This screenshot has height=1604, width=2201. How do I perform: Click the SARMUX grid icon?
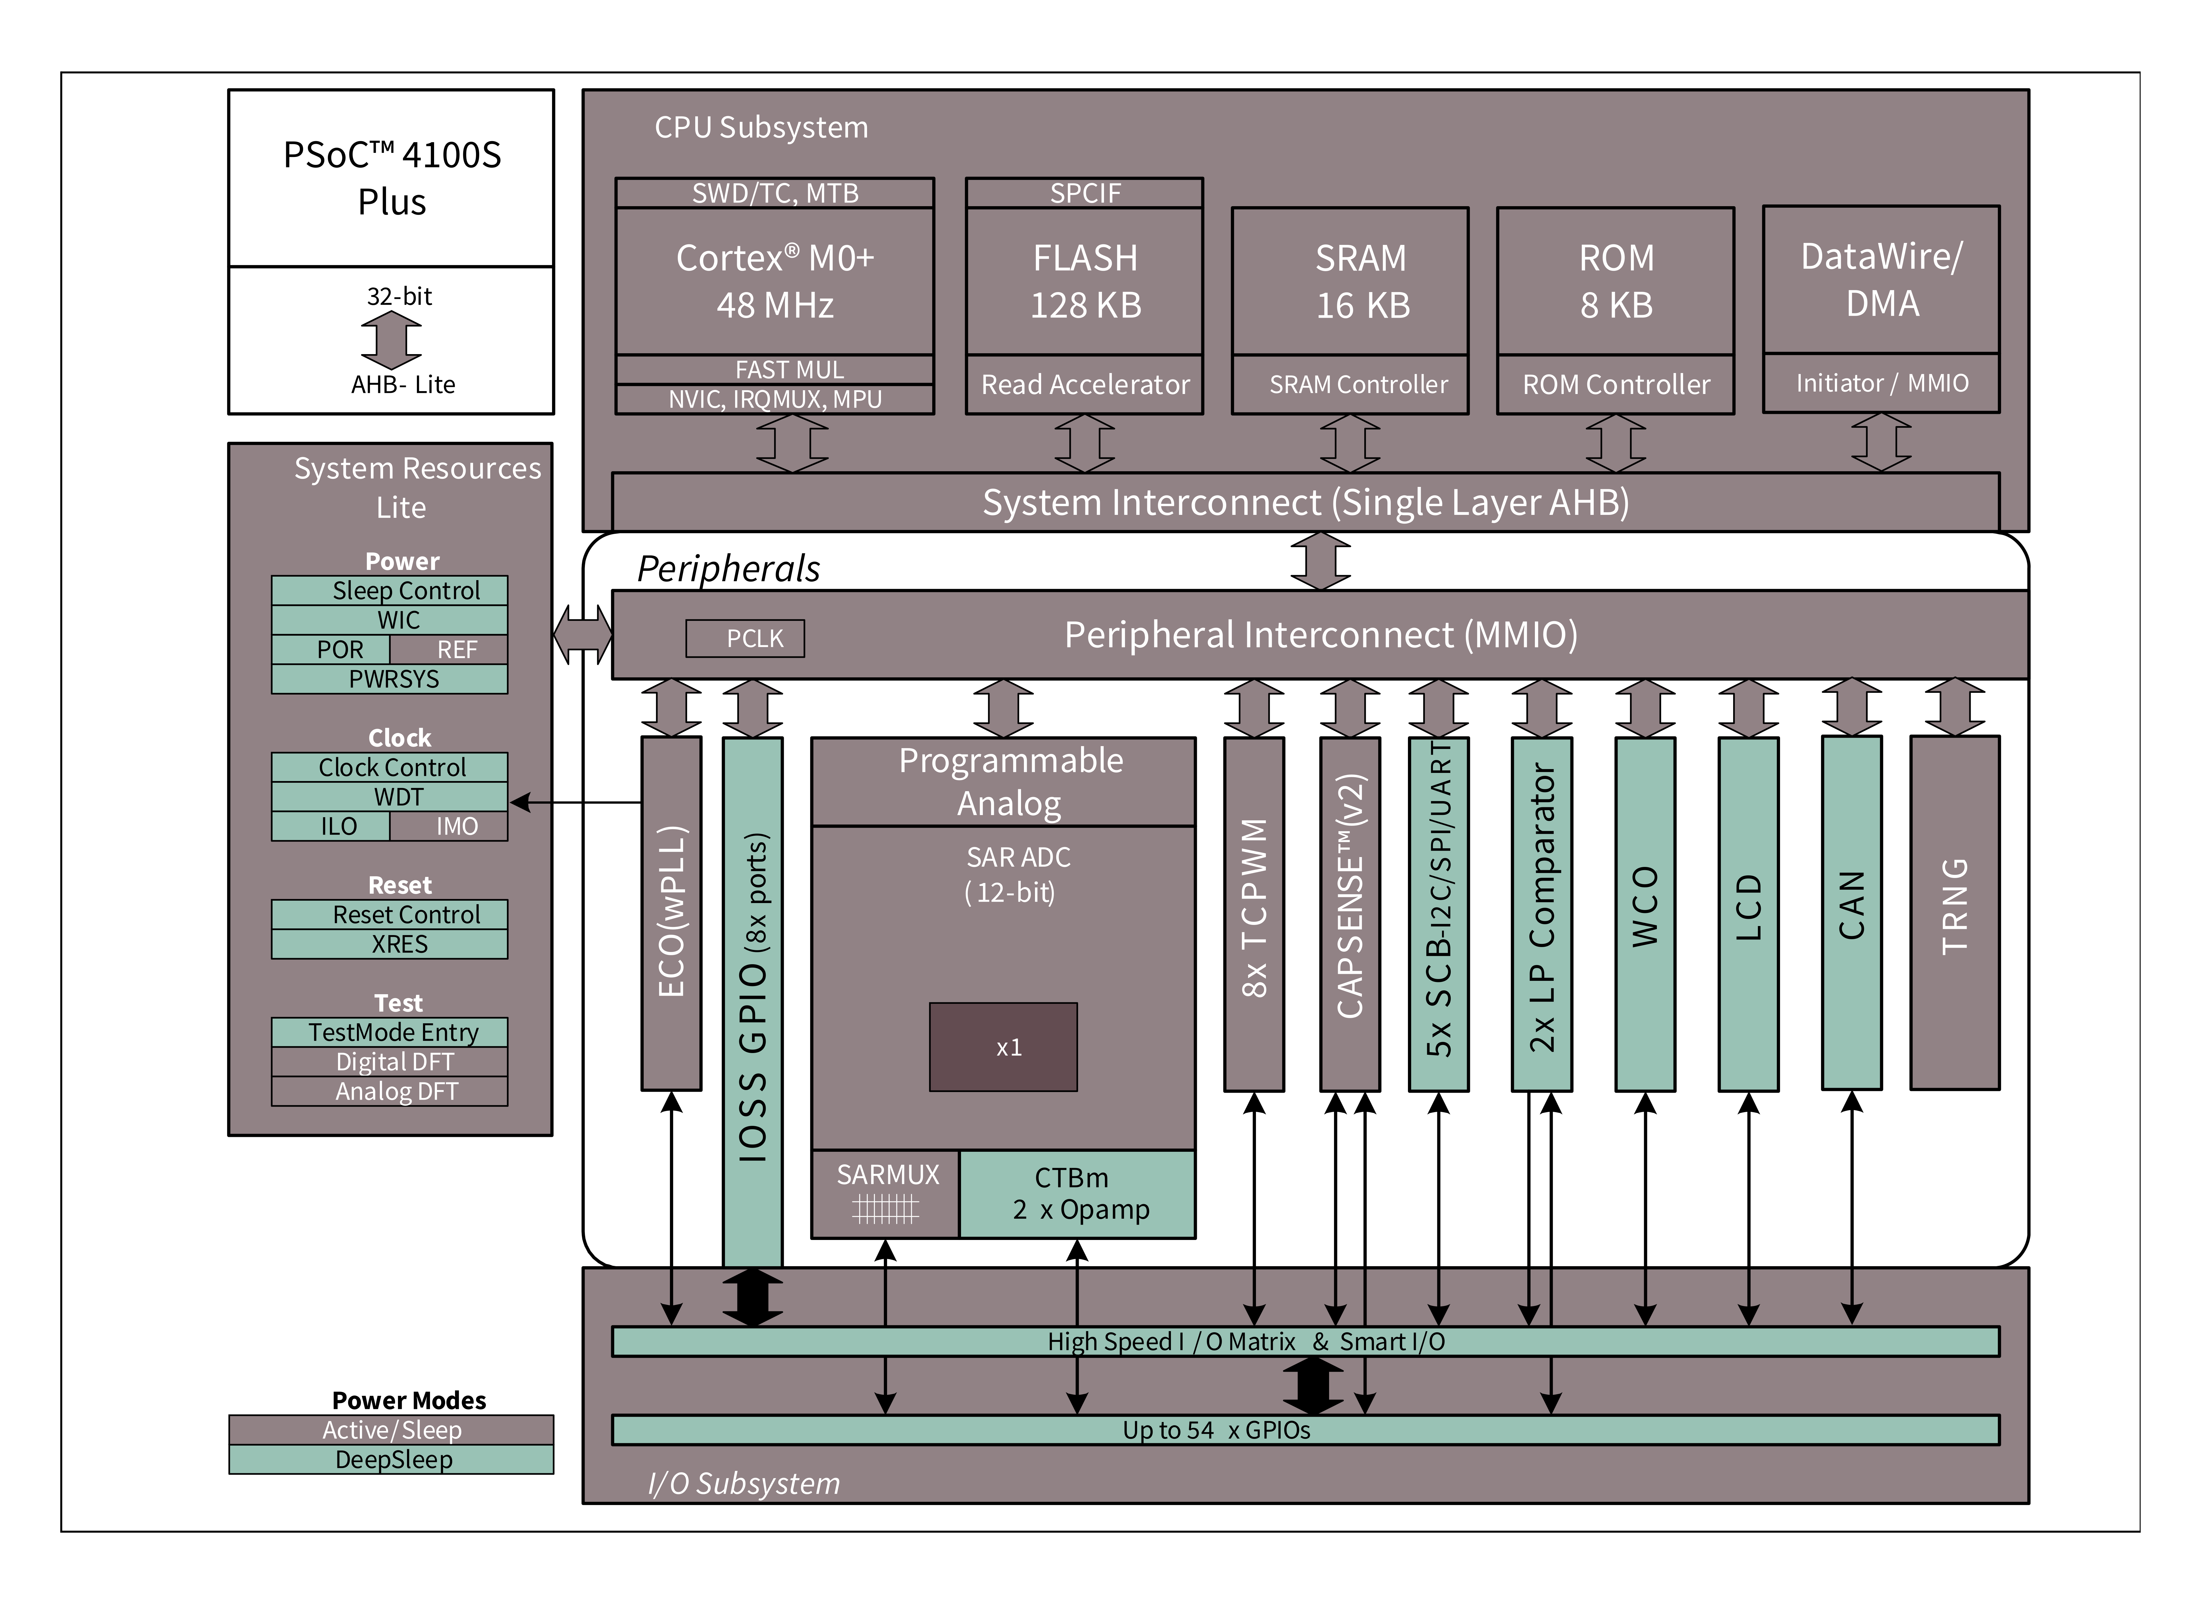[x=885, y=1209]
